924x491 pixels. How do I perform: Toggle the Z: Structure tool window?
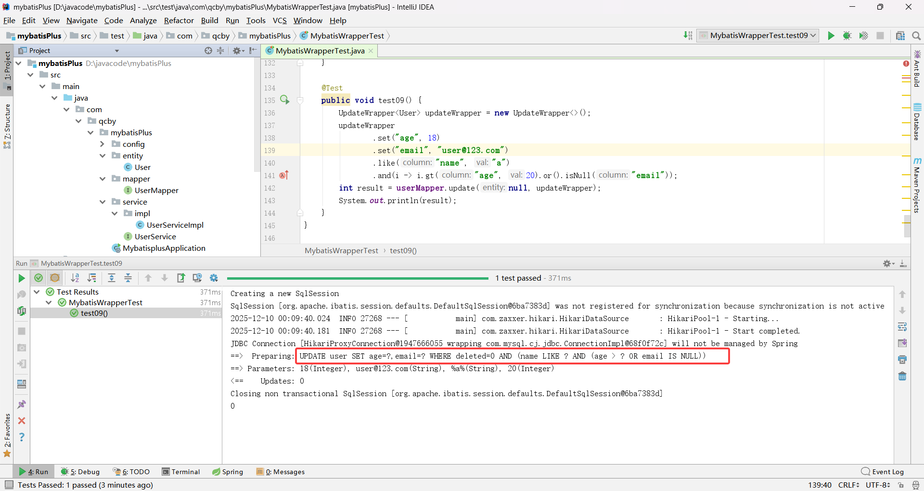(x=7, y=126)
